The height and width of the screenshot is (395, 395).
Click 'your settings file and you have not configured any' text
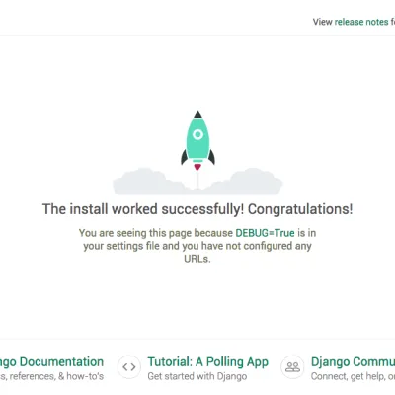point(197,246)
